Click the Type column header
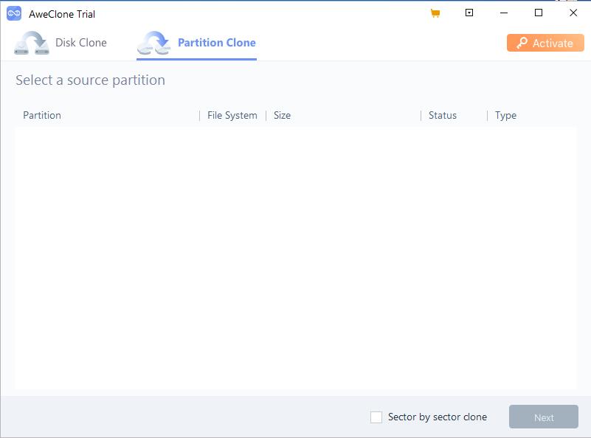The image size is (591, 438). [x=505, y=115]
